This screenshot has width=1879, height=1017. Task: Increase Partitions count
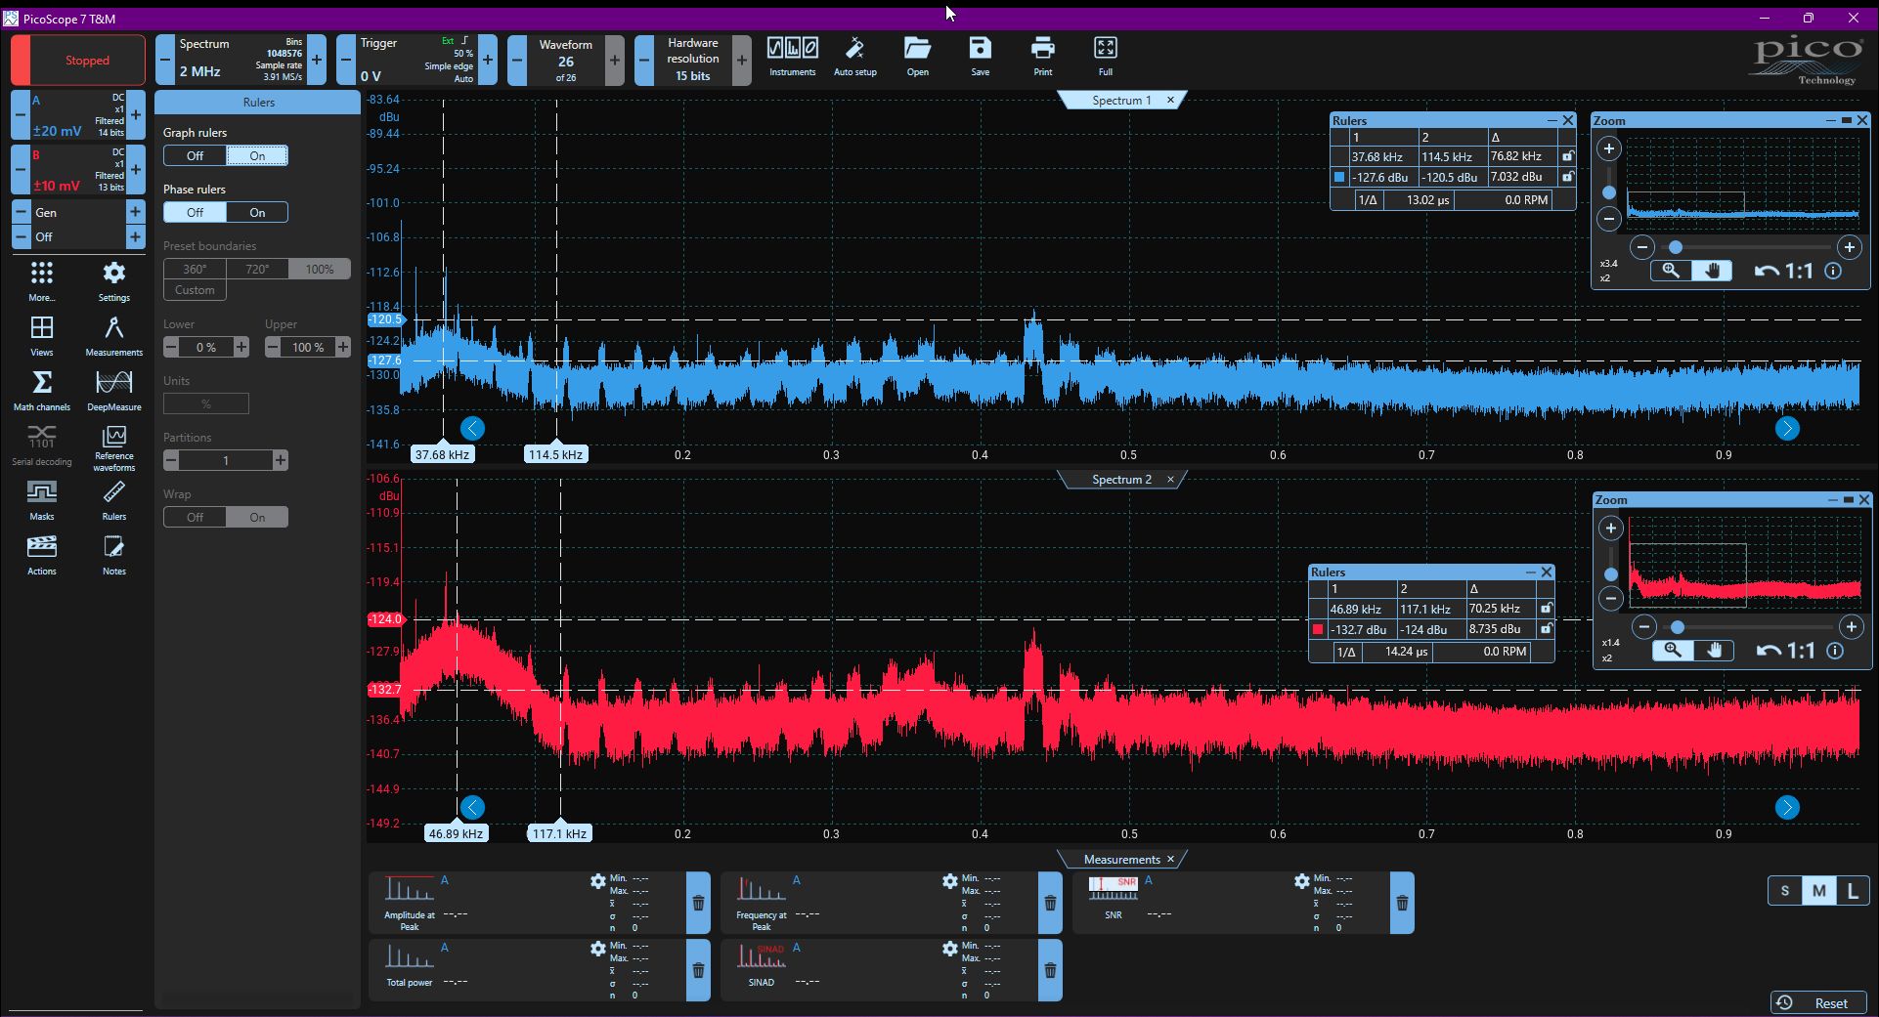click(281, 460)
